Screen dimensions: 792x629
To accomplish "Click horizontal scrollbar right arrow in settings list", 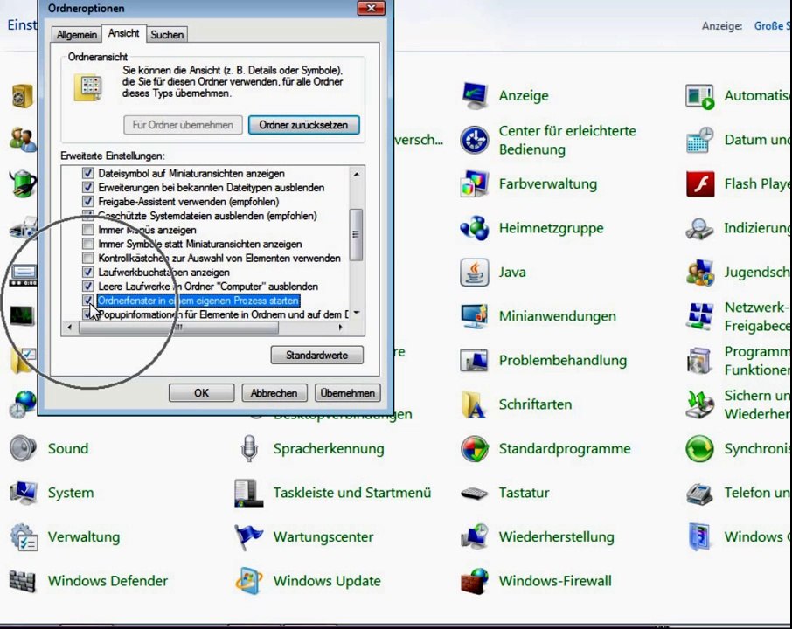I will [340, 328].
